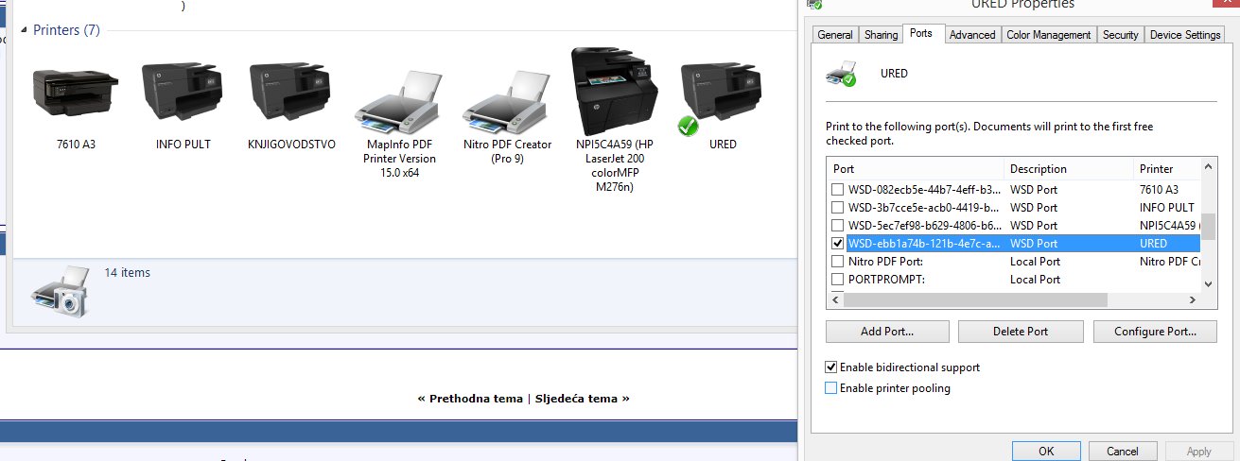Image resolution: width=1240 pixels, height=461 pixels.
Task: Switch to the Color Management tab
Action: coord(1049,35)
